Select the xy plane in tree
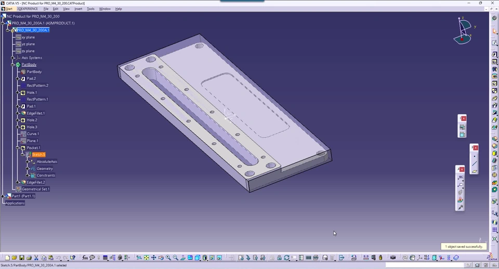The image size is (499, 269). pos(28,37)
